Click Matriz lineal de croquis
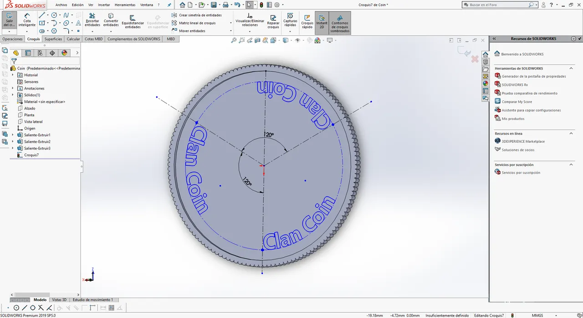The image size is (583, 318). [x=194, y=23]
